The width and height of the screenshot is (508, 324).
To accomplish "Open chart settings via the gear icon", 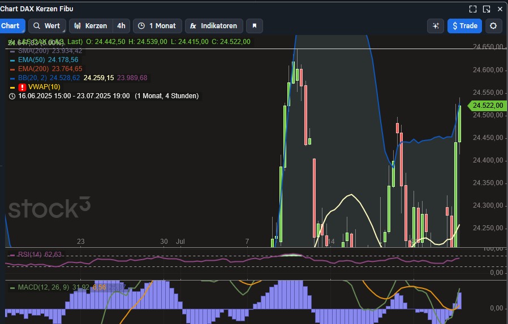I will click(x=493, y=26).
